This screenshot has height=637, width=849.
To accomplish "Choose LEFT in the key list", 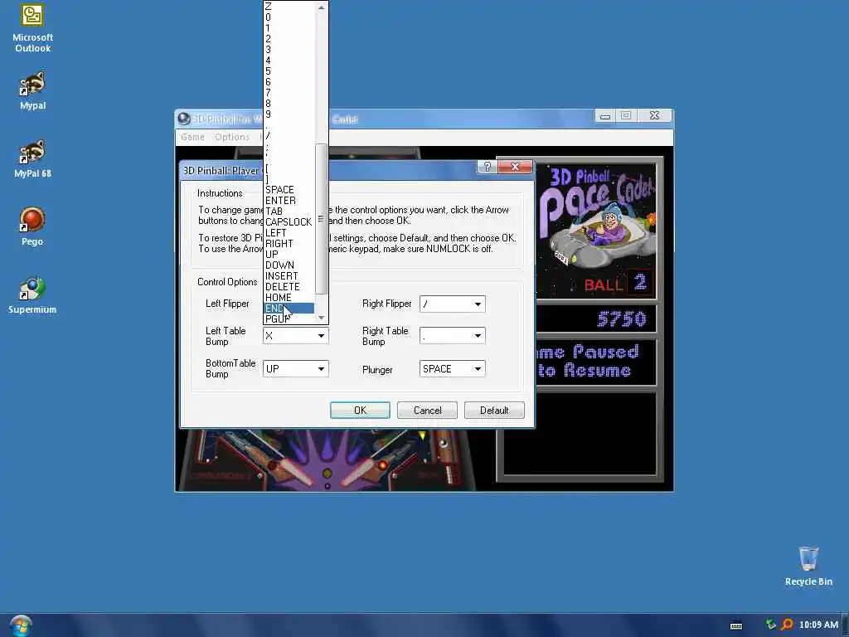I will pyautogui.click(x=289, y=233).
